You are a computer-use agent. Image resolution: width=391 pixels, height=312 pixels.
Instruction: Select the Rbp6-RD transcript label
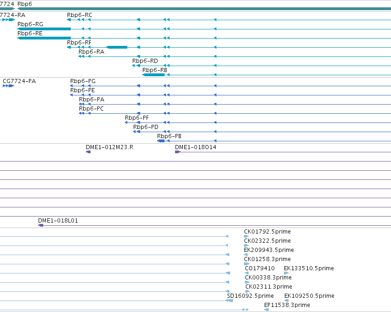click(145, 61)
